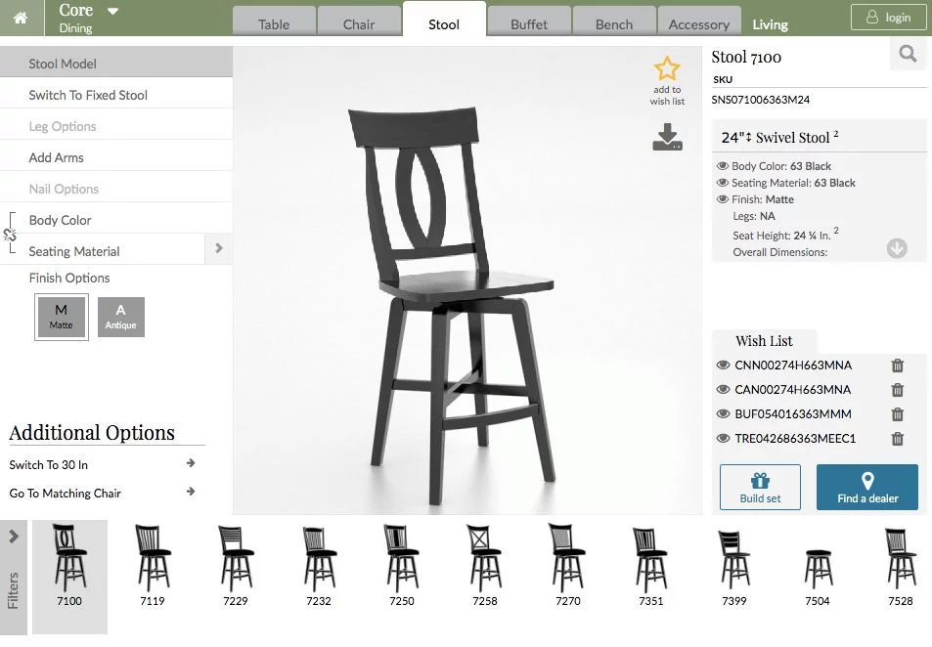This screenshot has width=932, height=647.
Task: Click the Build set button
Action: pyautogui.click(x=760, y=487)
